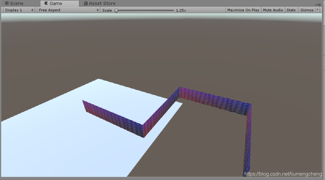The width and height of the screenshot is (325, 180).
Task: Click the Scale value 1.25x
Action: (x=181, y=10)
